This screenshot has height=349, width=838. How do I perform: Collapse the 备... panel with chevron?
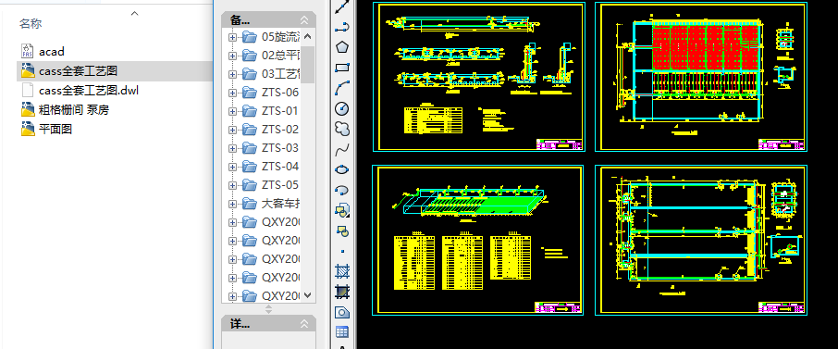click(304, 20)
